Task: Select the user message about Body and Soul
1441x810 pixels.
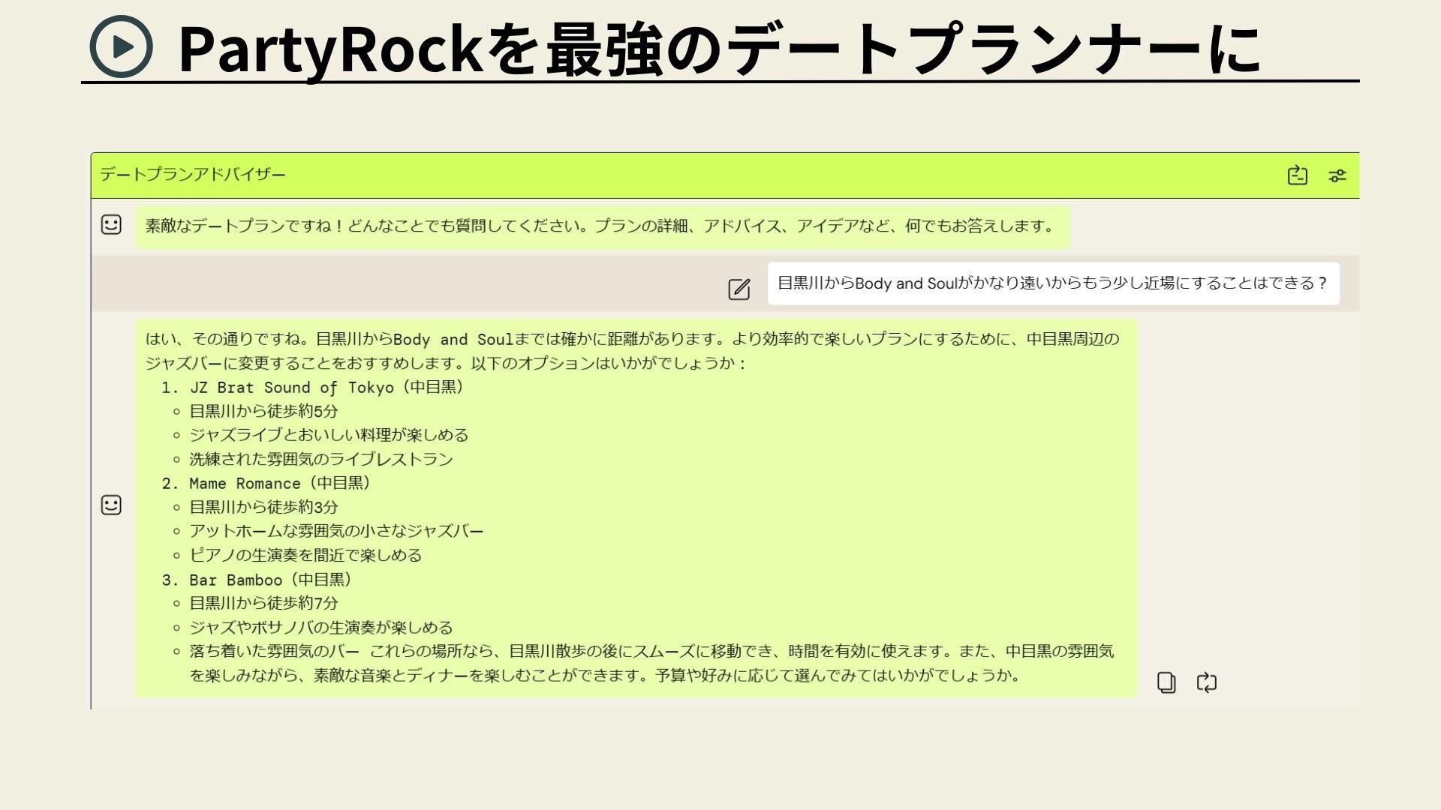Action: click(1053, 283)
